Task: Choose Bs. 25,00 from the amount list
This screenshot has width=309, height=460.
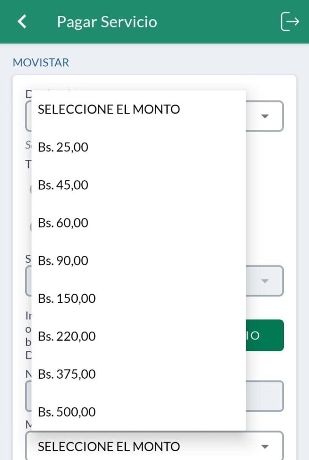Action: (x=63, y=147)
